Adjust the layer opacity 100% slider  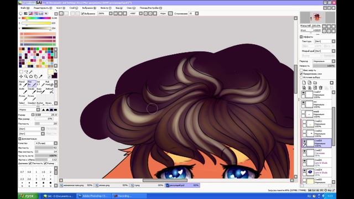(x=324, y=66)
